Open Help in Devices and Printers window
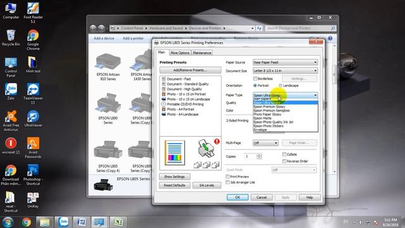The width and height of the screenshot is (405, 228). pyautogui.click(x=330, y=38)
